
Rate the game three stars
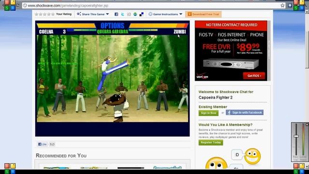pyautogui.click(x=44, y=14)
